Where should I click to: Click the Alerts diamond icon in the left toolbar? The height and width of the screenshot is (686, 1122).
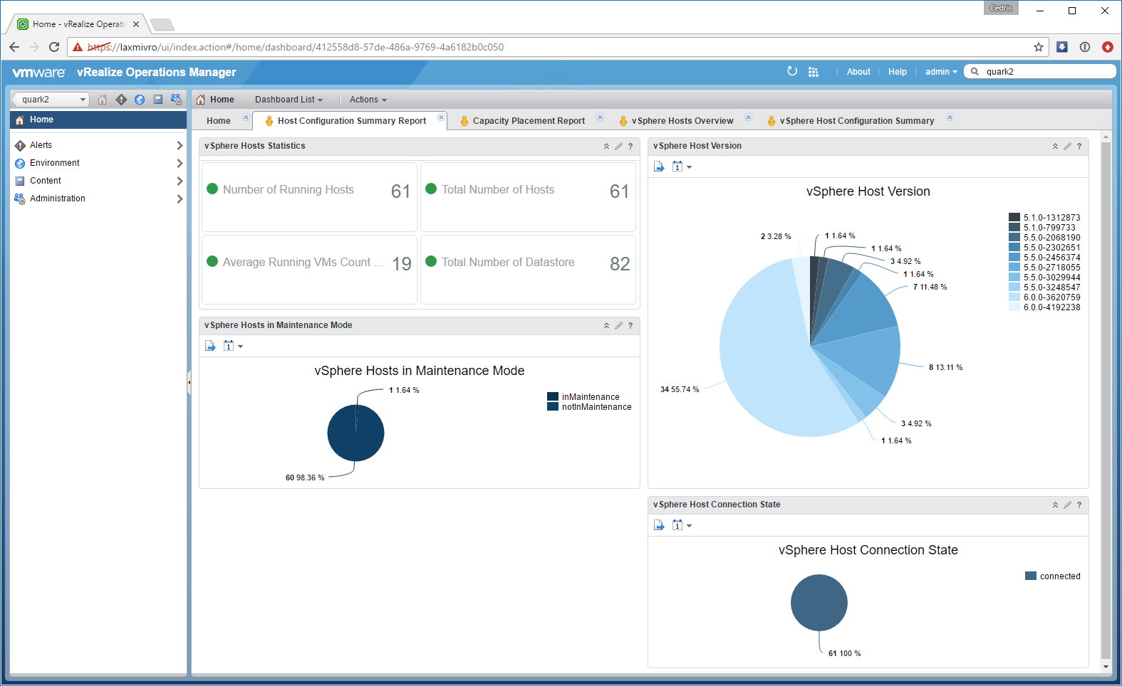coord(121,100)
